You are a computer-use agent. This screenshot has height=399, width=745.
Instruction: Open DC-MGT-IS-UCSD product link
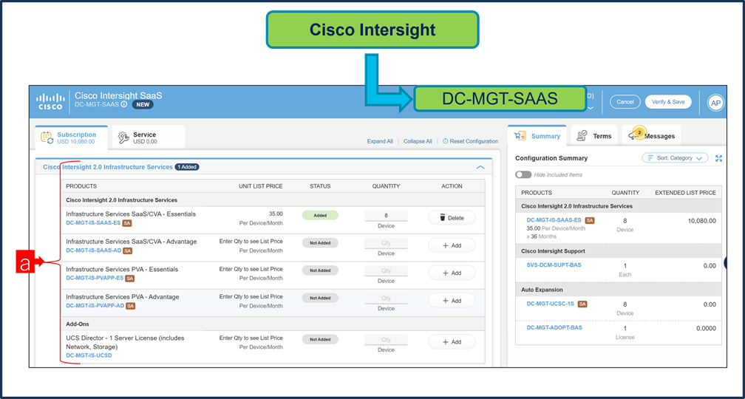pos(89,355)
